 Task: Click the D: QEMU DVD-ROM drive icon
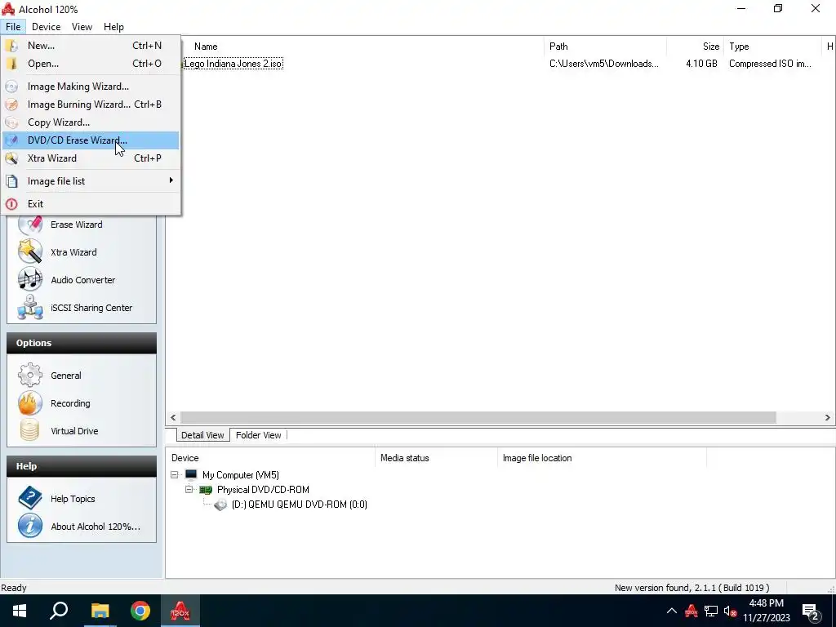[220, 505]
